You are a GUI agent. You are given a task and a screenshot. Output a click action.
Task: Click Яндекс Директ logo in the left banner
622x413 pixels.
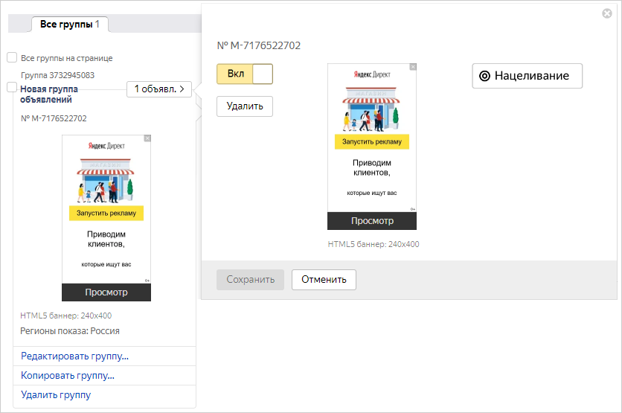(x=106, y=147)
